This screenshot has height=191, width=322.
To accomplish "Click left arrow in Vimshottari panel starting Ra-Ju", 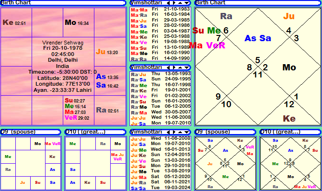I will 168,67.
